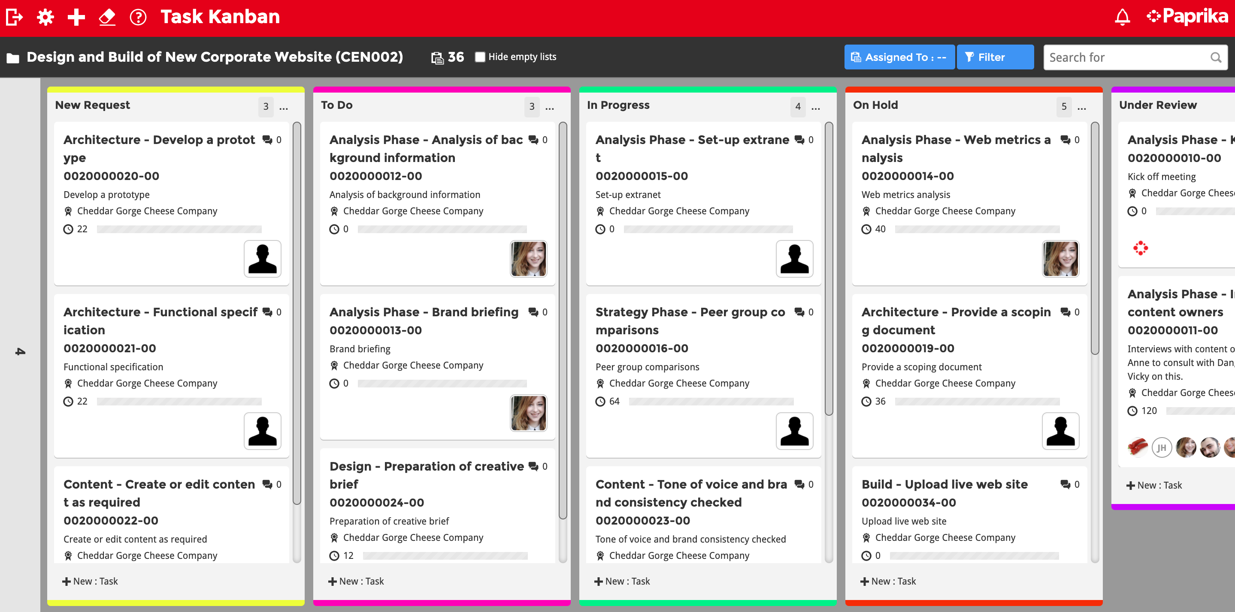The height and width of the screenshot is (612, 1235).
Task: Click the Filter button
Action: 995,57
